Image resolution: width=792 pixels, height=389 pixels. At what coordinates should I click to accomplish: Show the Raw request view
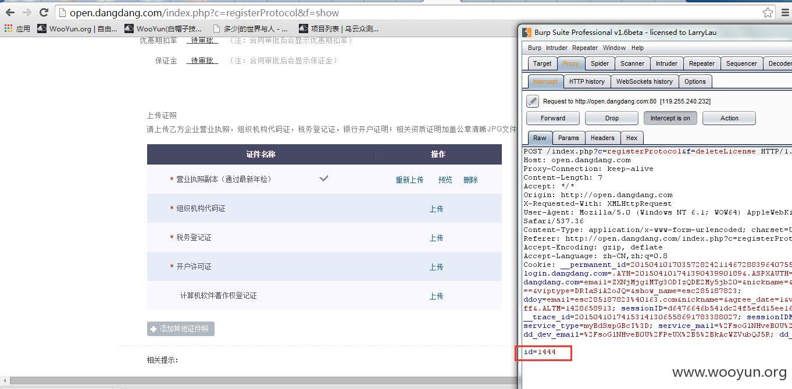pyautogui.click(x=540, y=138)
